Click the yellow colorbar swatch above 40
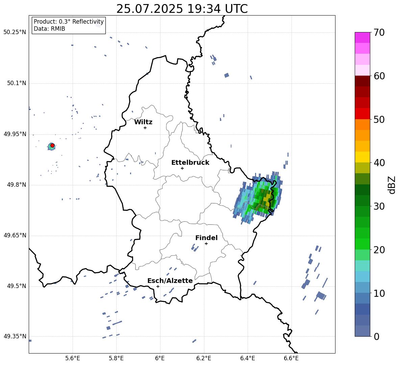This screenshot has width=400, height=365. pos(362,157)
